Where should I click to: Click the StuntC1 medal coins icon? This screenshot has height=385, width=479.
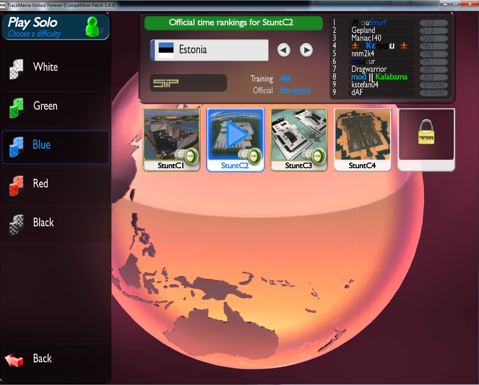click(187, 156)
